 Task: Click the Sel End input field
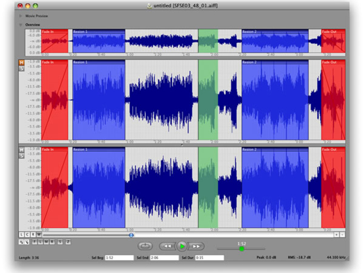tap(164, 258)
